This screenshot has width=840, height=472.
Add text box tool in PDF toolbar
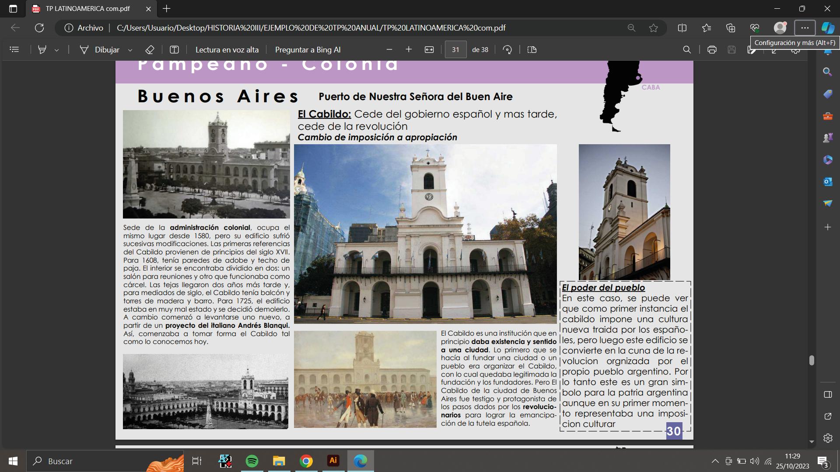[174, 50]
